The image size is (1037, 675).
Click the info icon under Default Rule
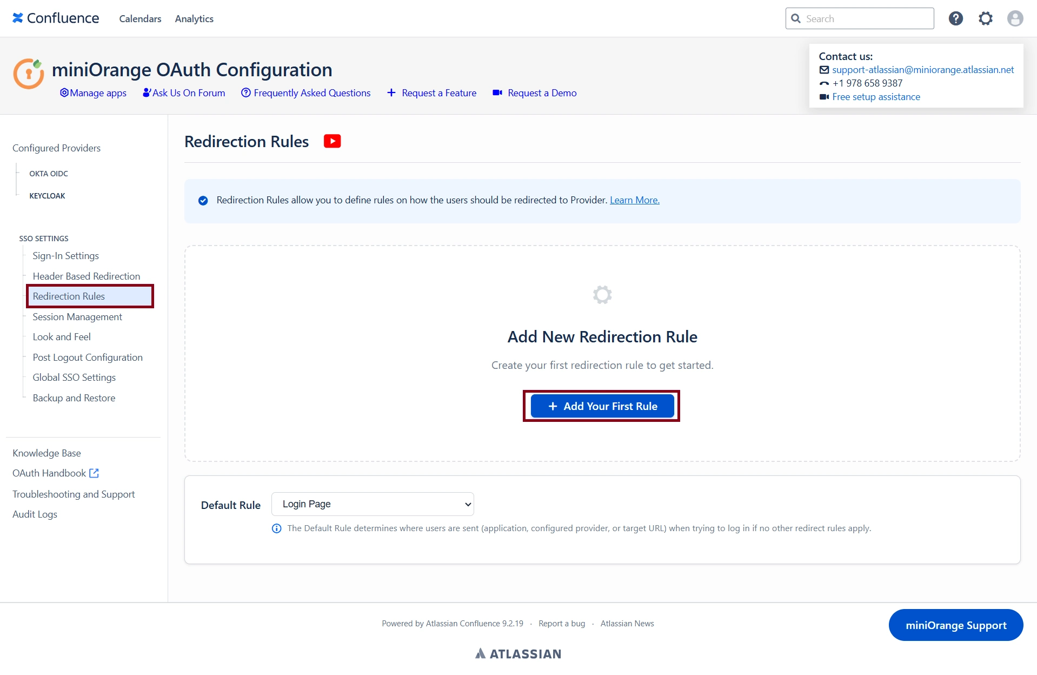coord(276,528)
